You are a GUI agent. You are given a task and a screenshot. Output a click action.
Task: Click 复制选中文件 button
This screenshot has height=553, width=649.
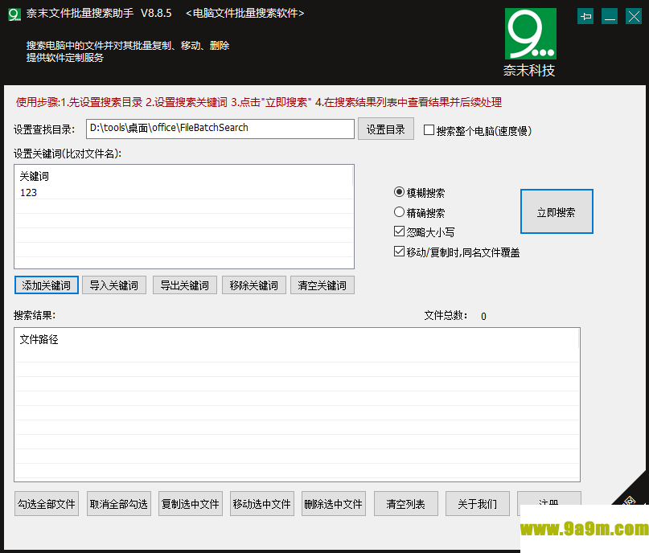point(191,504)
